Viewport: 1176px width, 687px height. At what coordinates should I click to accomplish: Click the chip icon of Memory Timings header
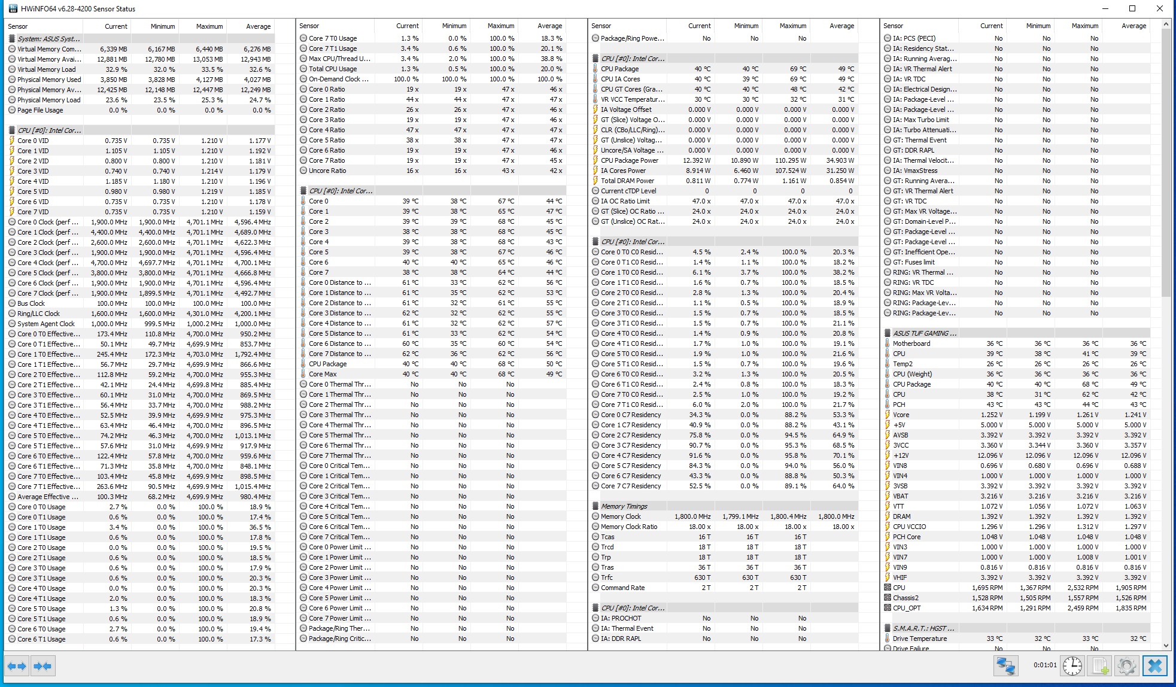click(x=595, y=506)
